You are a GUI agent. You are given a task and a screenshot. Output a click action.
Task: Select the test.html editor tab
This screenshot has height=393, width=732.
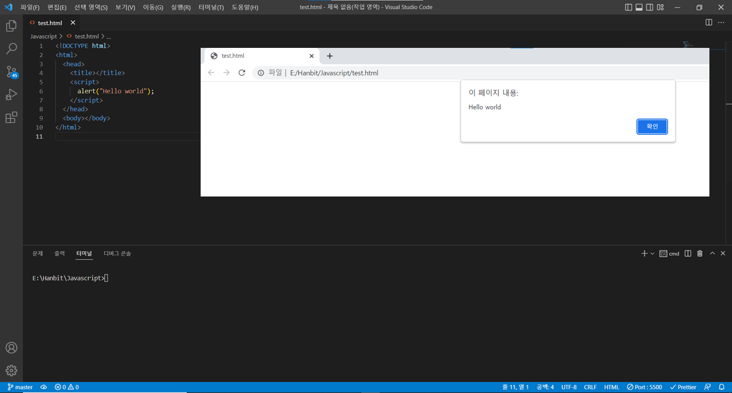50,23
